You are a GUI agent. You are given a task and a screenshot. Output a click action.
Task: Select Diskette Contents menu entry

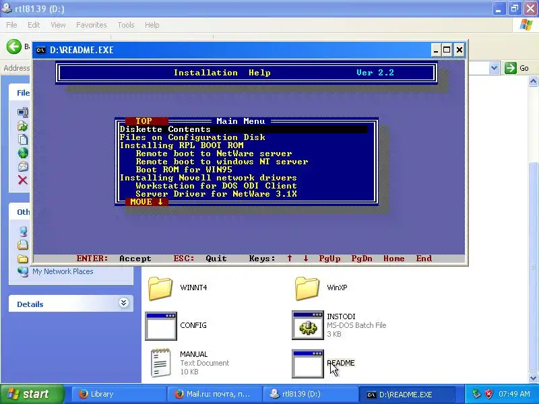[243, 129]
